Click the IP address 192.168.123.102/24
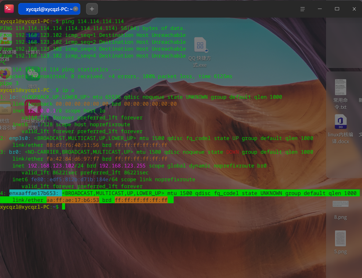362x278 pixels. coord(56,166)
